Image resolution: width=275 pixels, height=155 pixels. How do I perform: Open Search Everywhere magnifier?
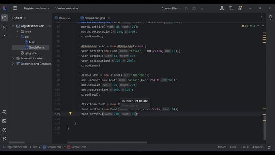coord(231,8)
